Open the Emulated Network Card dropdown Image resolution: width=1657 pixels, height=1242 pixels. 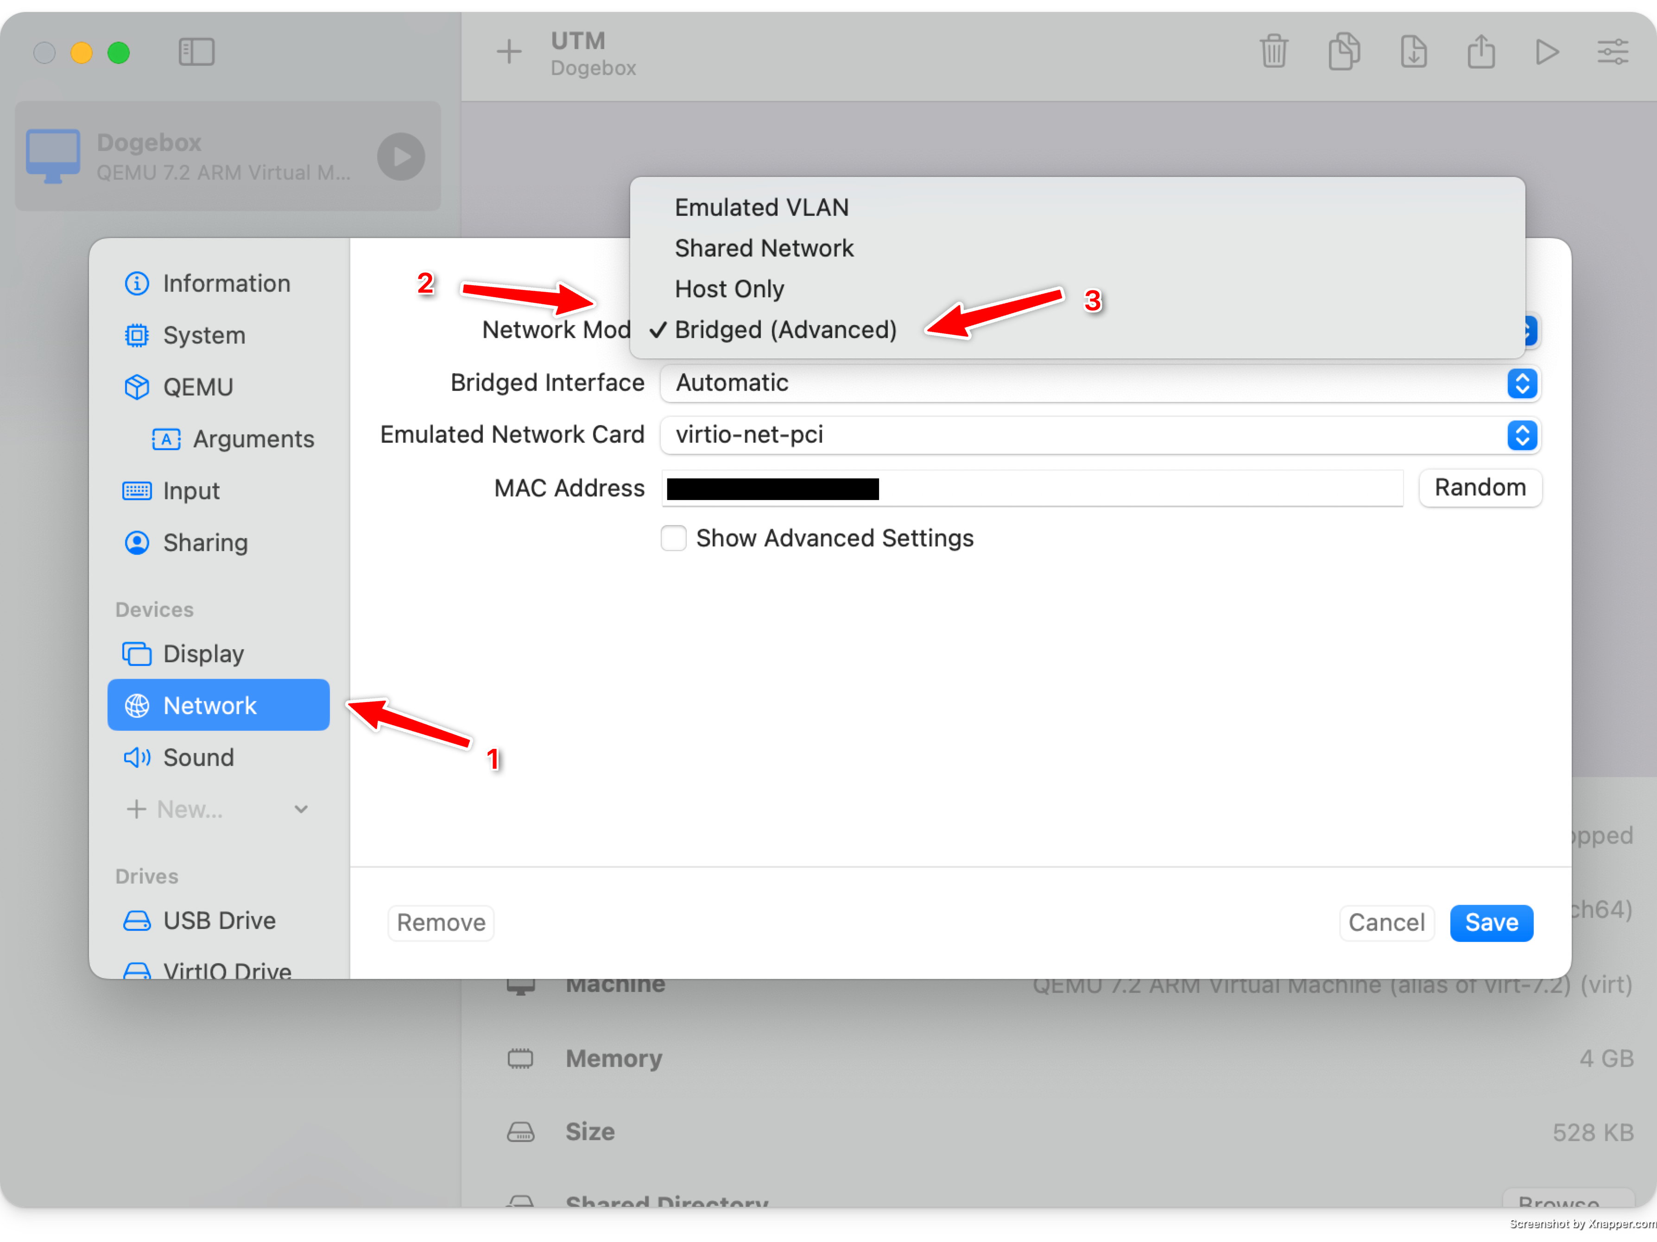(x=1100, y=435)
